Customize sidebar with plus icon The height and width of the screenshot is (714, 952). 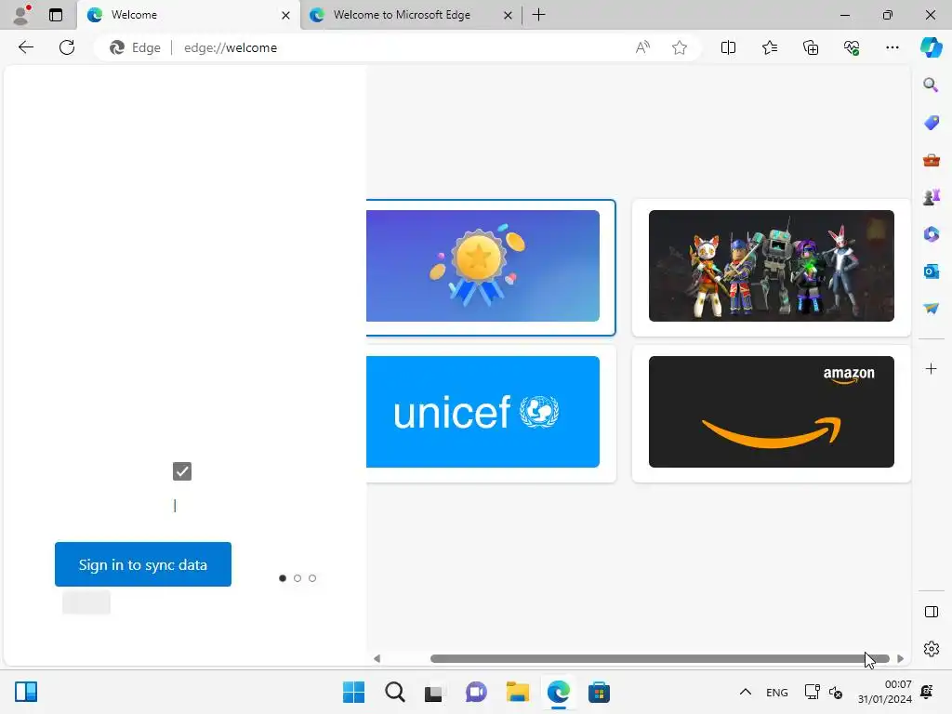931,368
